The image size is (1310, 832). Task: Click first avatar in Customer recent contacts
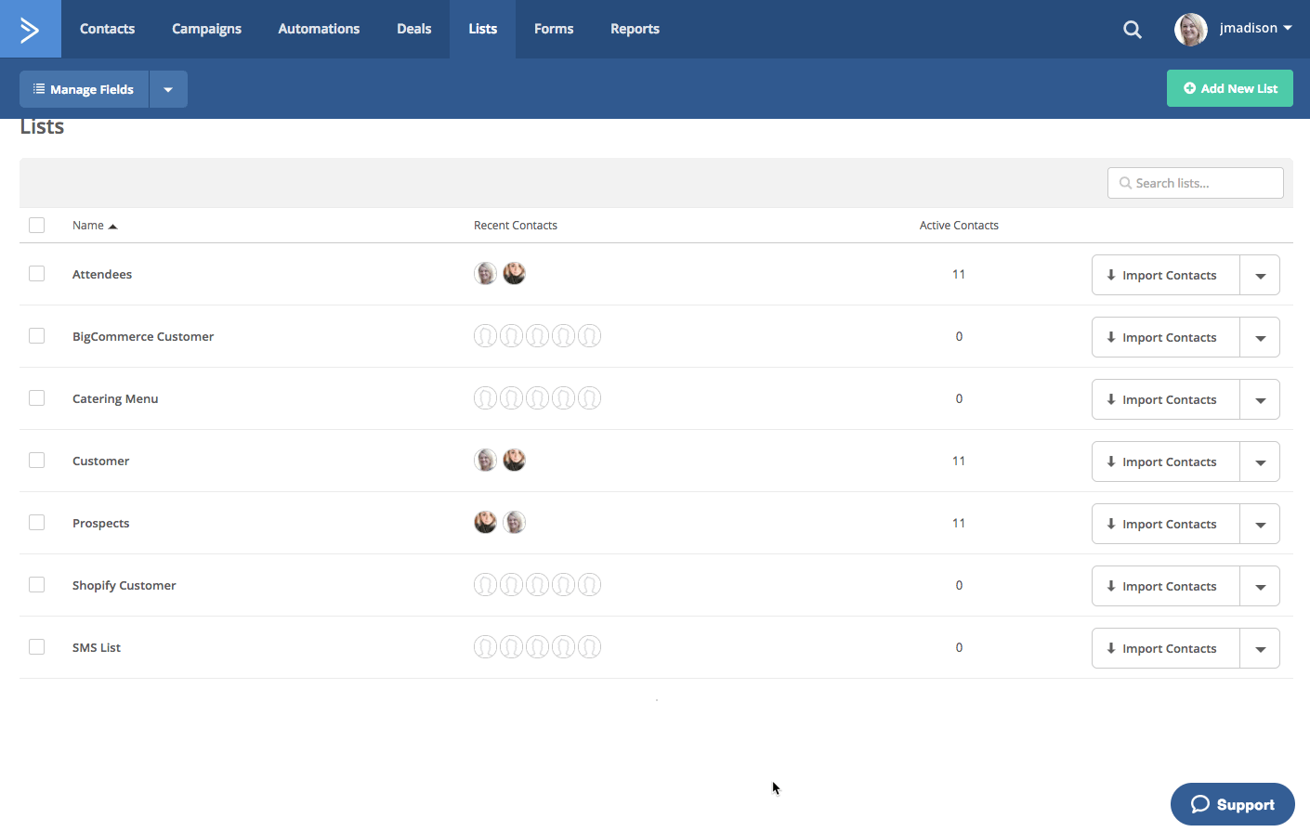click(485, 461)
